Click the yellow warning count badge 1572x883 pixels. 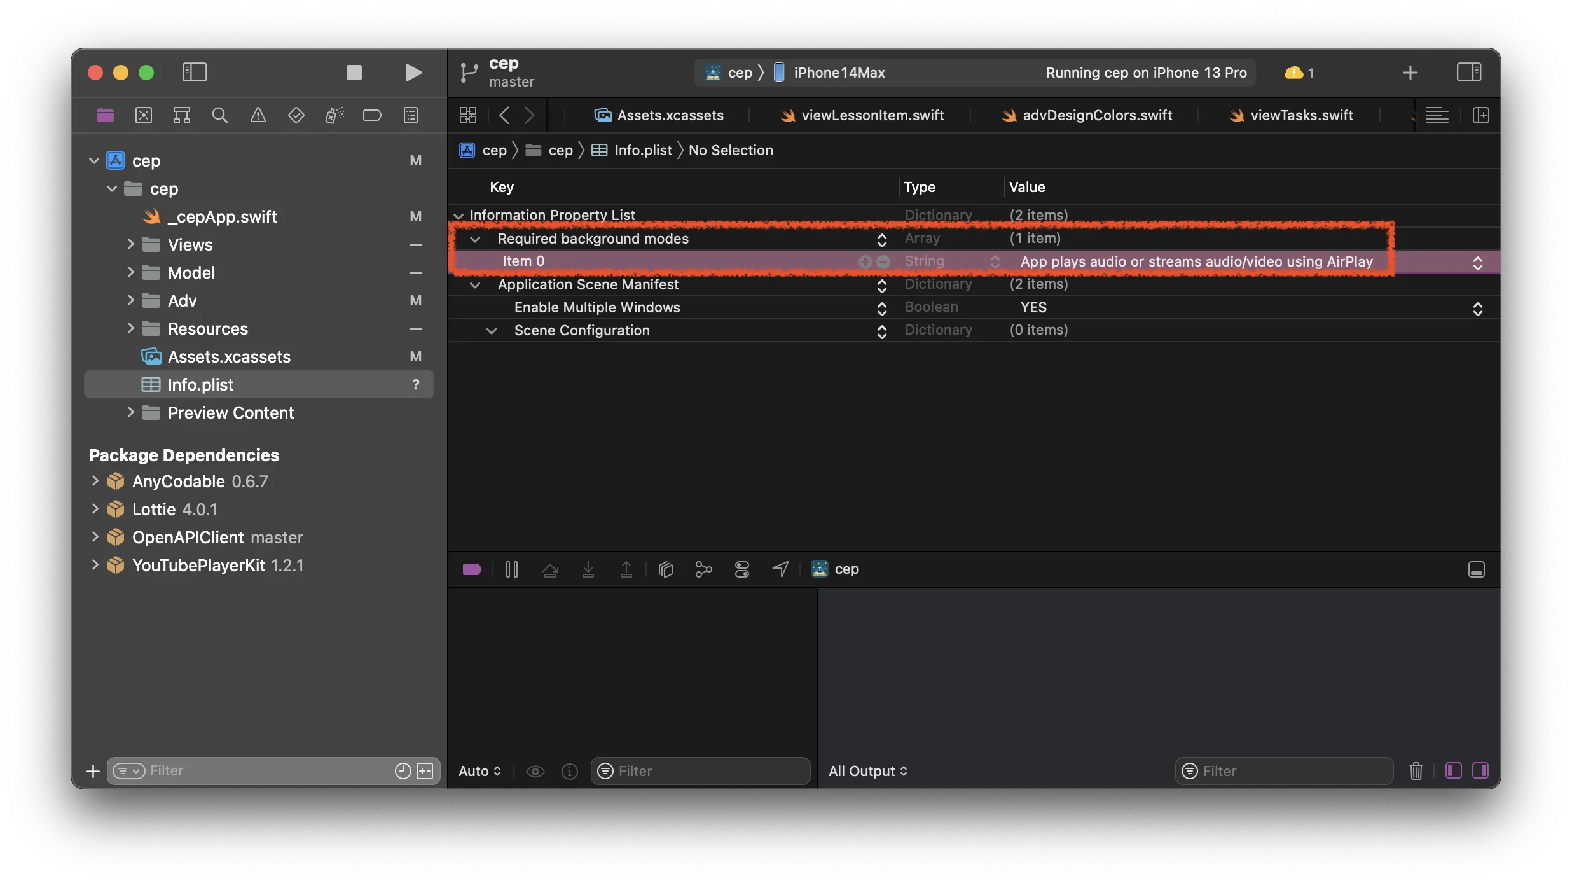(x=1299, y=73)
